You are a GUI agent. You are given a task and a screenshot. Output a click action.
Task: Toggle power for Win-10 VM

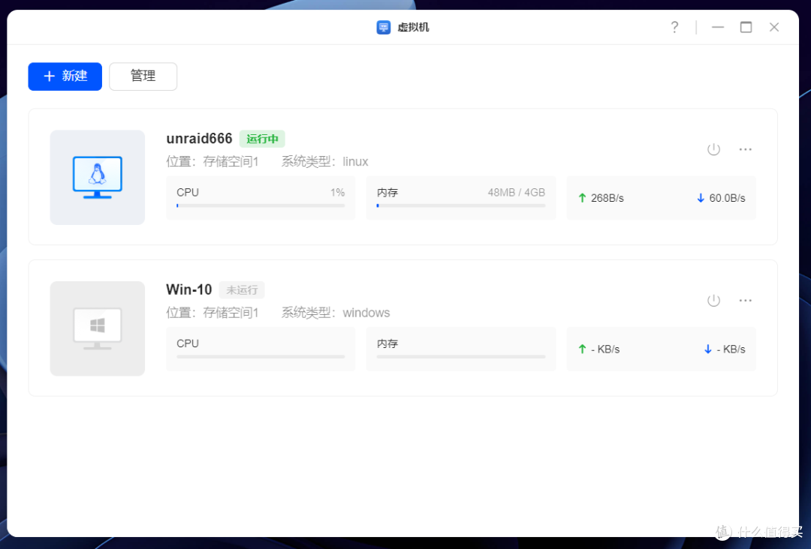(x=713, y=300)
